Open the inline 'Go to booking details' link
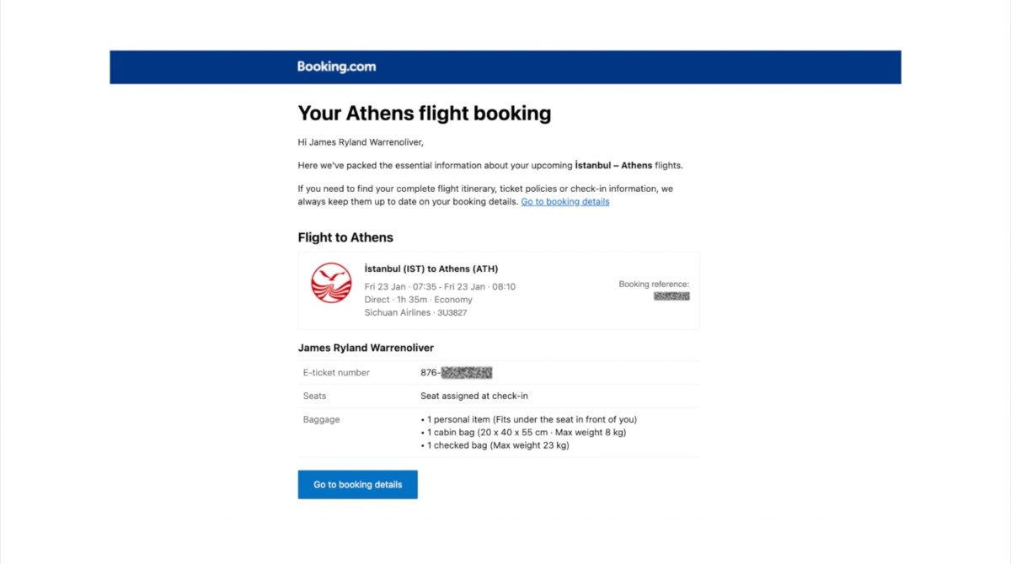The height and width of the screenshot is (564, 1011). (x=564, y=202)
